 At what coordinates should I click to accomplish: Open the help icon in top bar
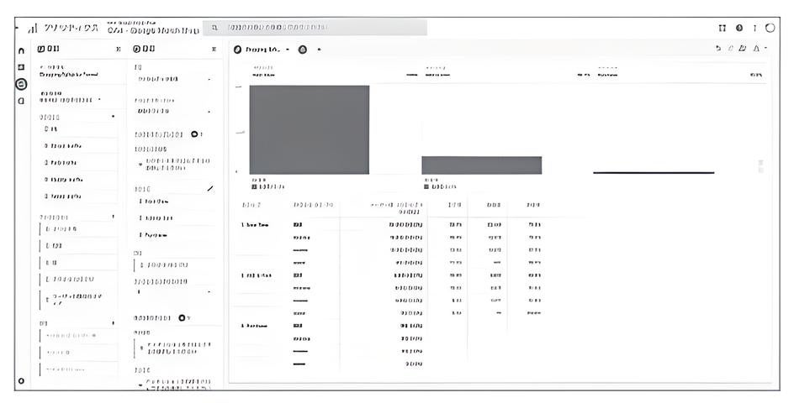pyautogui.click(x=738, y=28)
